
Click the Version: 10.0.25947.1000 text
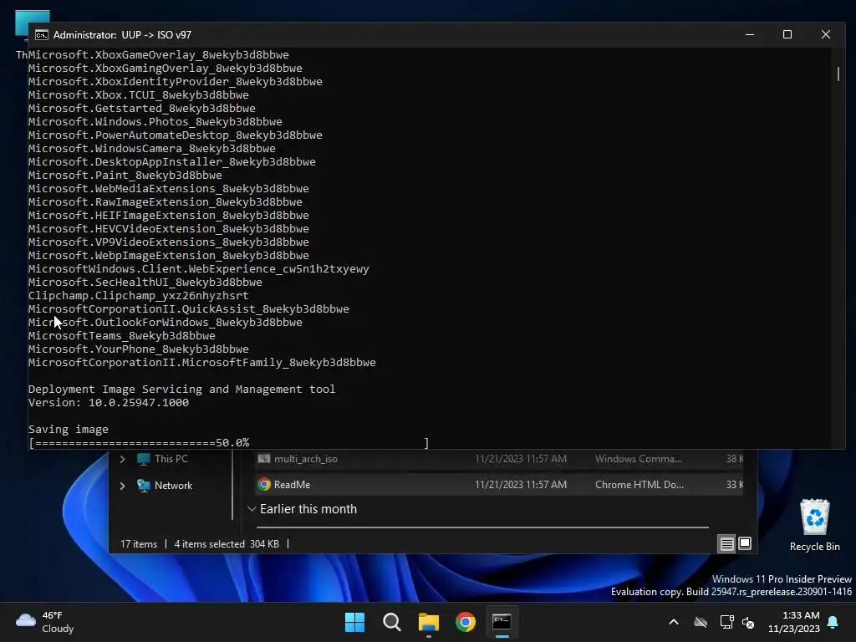(x=109, y=402)
